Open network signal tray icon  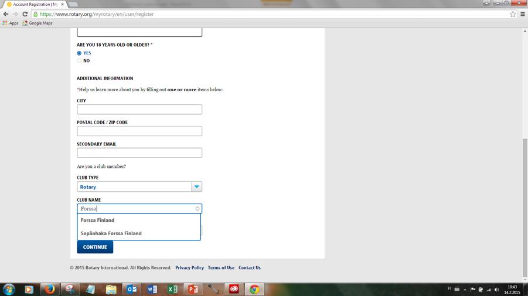click(x=489, y=290)
